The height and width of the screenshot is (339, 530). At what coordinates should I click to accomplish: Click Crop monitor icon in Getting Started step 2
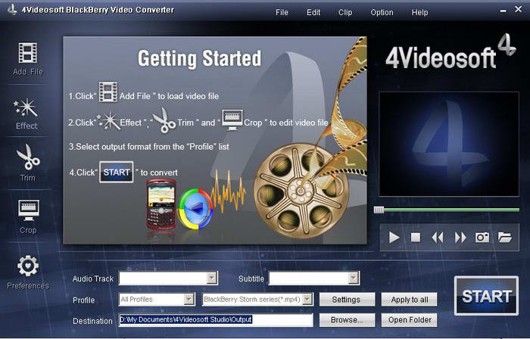tap(232, 120)
